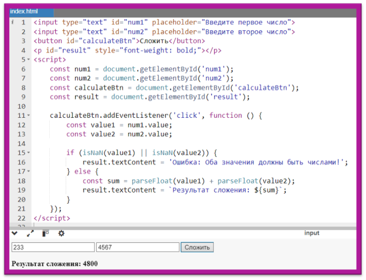Screen dimensions: 366x280
Task: Switch to the index.html tab
Action: pyautogui.click(x=24, y=12)
